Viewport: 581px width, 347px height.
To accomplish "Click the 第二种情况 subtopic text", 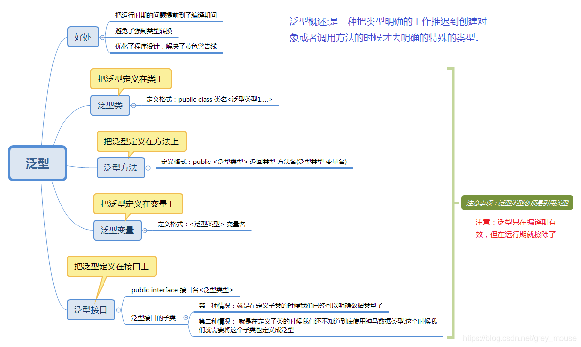I will click(x=317, y=325).
